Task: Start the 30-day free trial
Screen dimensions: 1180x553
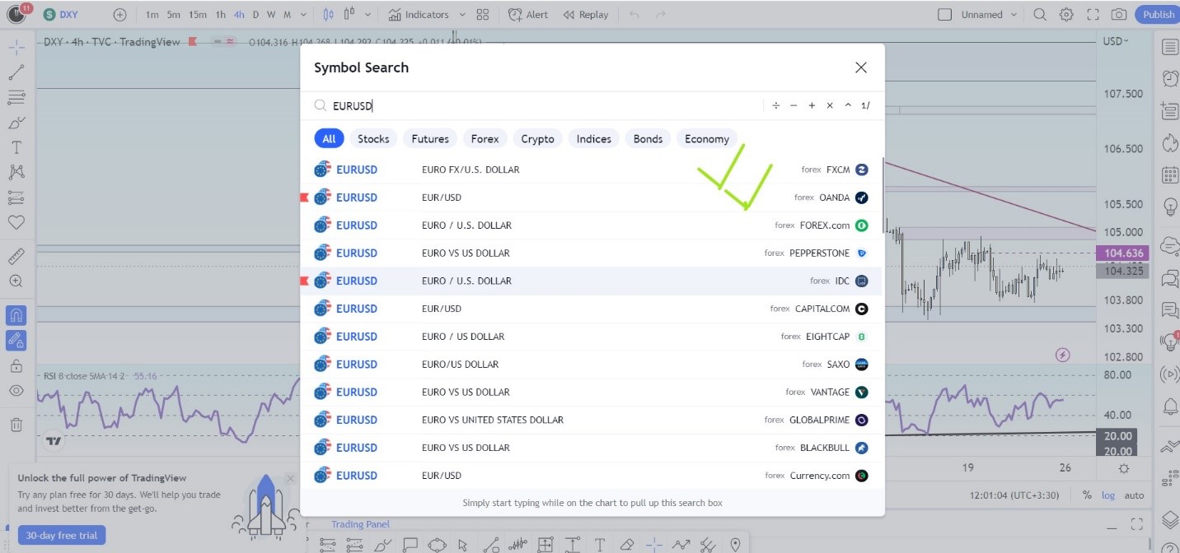Action: pos(62,535)
